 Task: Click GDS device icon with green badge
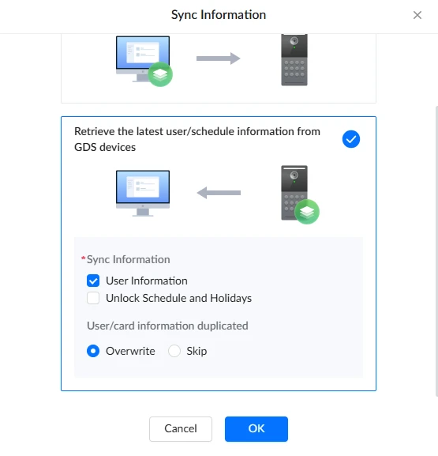pos(300,194)
